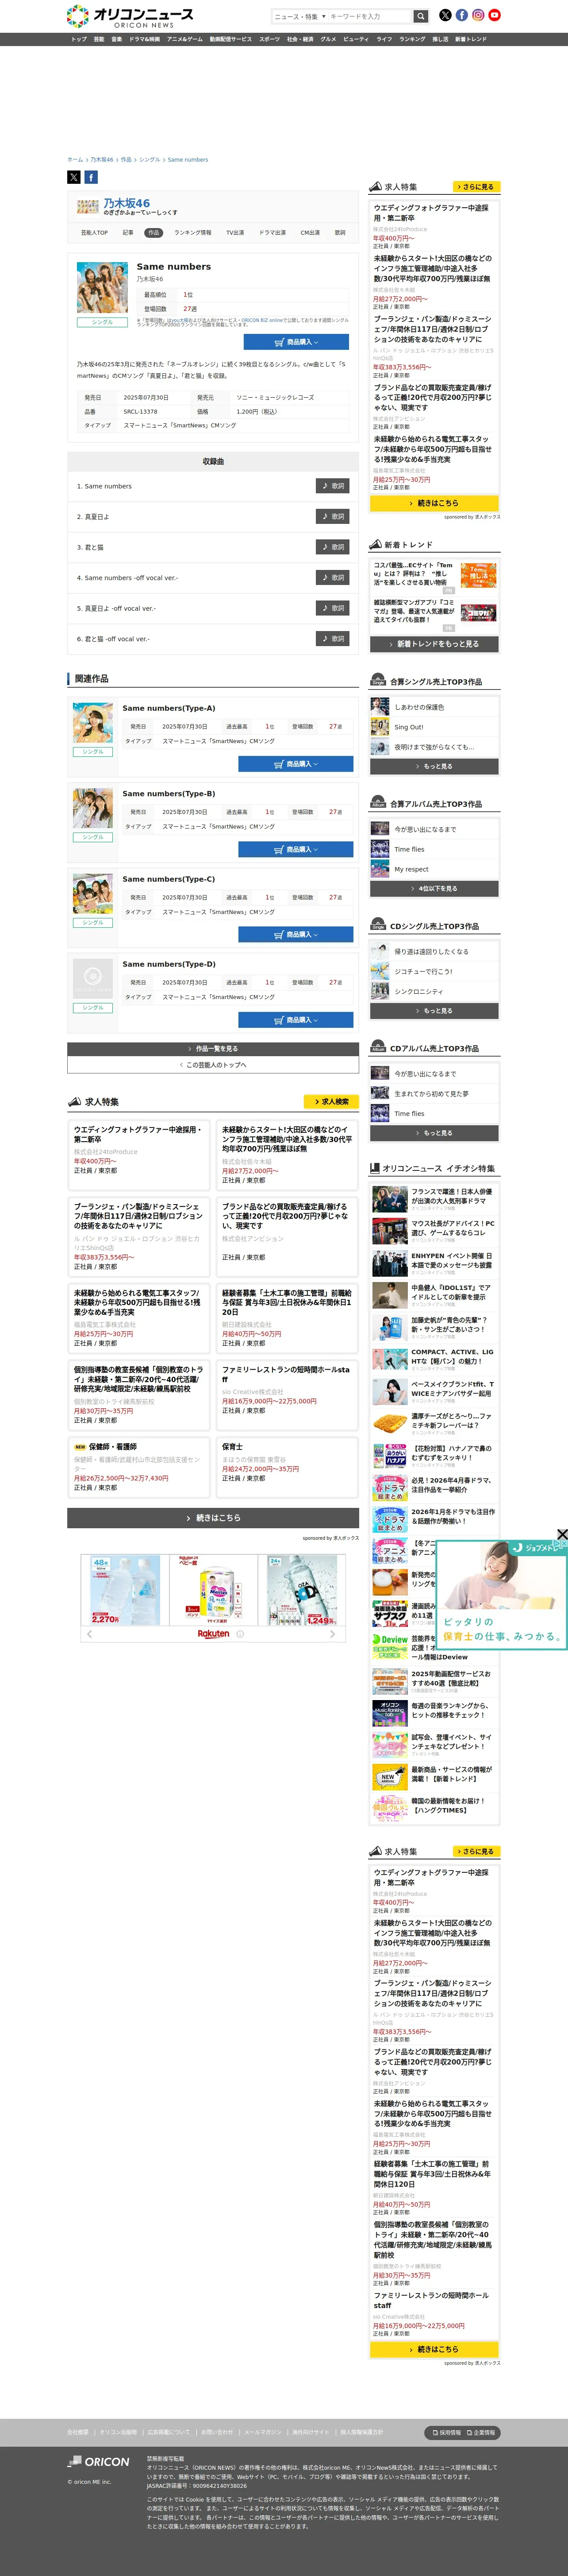Image resolution: width=568 pixels, height=2576 pixels.
Task: Select the TV出演 tab
Action: tap(234, 232)
